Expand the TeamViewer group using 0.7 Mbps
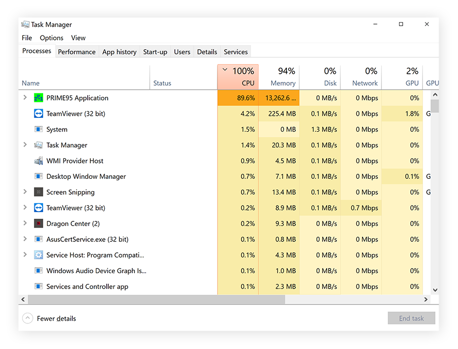 tap(25, 208)
